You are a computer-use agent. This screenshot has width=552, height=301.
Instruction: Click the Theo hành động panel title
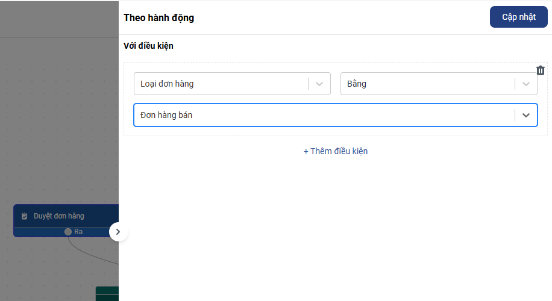click(x=159, y=17)
